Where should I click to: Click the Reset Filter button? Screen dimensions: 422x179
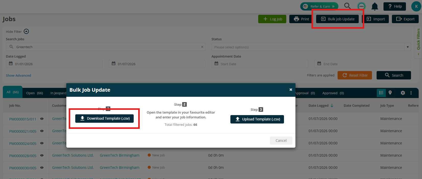[x=355, y=75]
